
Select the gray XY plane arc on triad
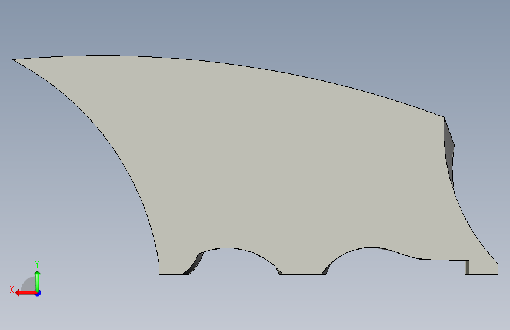29,284
